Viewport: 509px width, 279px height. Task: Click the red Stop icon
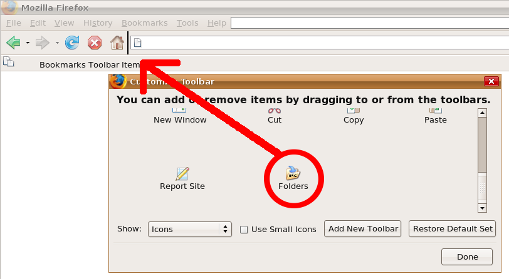(95, 43)
